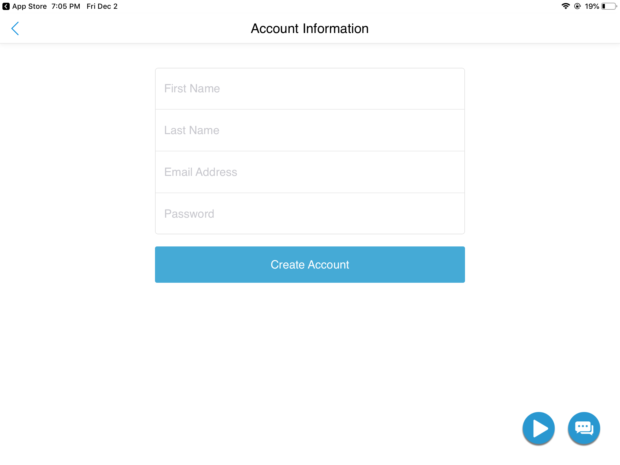Select the Password input field

click(310, 213)
